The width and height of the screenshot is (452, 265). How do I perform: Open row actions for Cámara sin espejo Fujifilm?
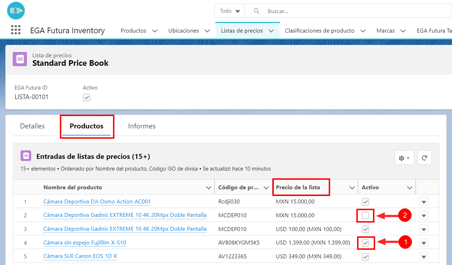click(424, 243)
